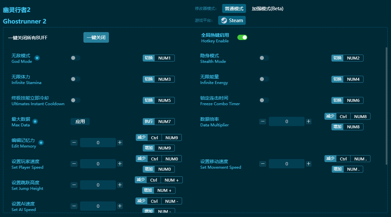Click the Ghostrunner 2 title text
The width and height of the screenshot is (391, 217).
pyautogui.click(x=24, y=21)
